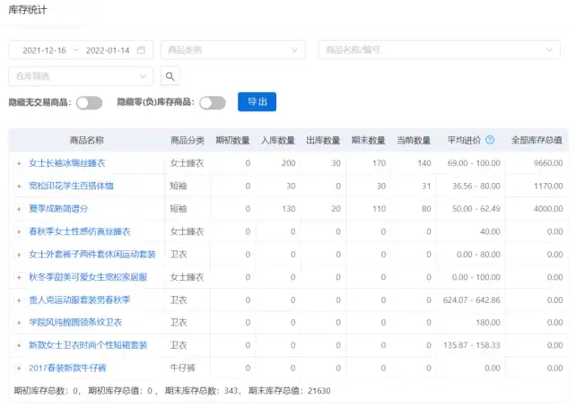Click the 导出 export button
This screenshot has width=576, height=408.
click(x=257, y=101)
